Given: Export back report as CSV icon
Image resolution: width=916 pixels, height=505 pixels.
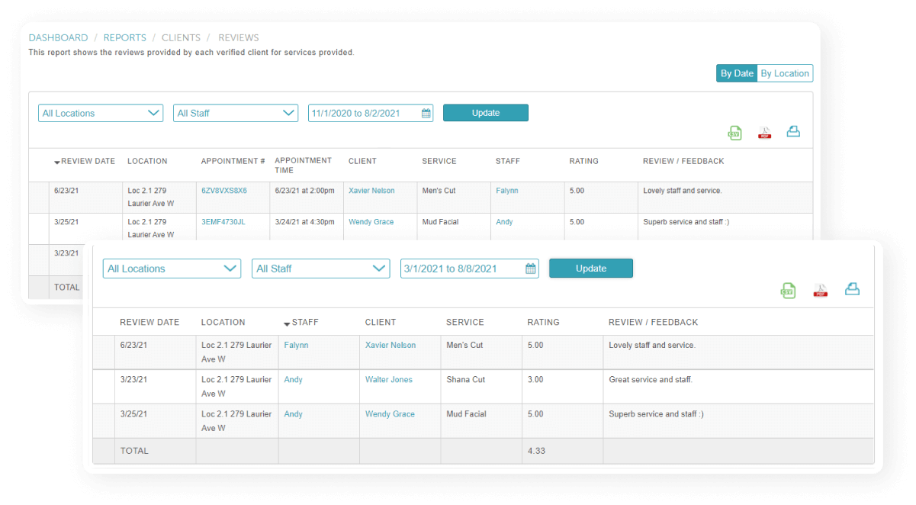Looking at the screenshot, I should pos(734,133).
